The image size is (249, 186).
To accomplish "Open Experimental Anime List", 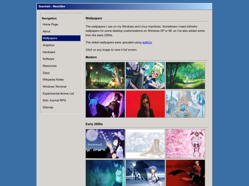I will pos(58,94).
